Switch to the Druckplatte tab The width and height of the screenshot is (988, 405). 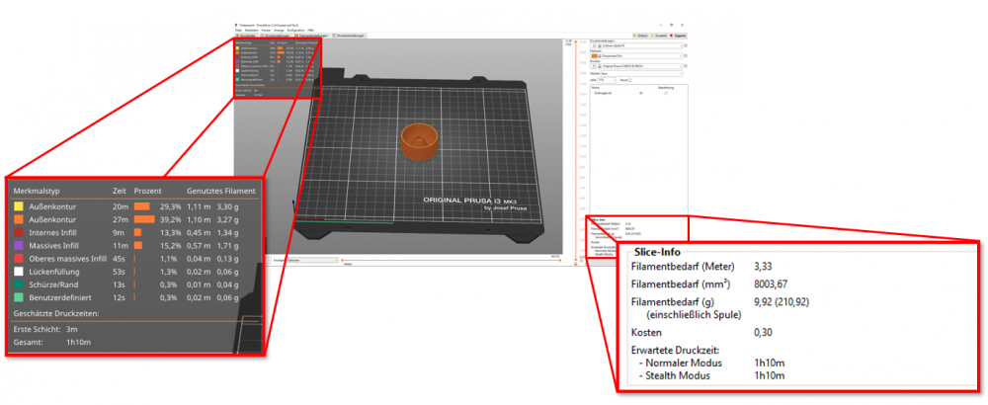[246, 36]
